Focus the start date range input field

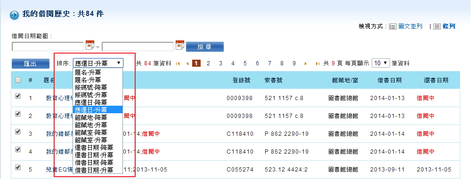(48, 47)
